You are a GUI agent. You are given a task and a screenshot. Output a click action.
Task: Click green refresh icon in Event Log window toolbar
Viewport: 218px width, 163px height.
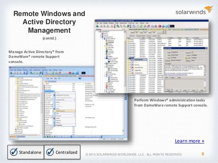141,26
